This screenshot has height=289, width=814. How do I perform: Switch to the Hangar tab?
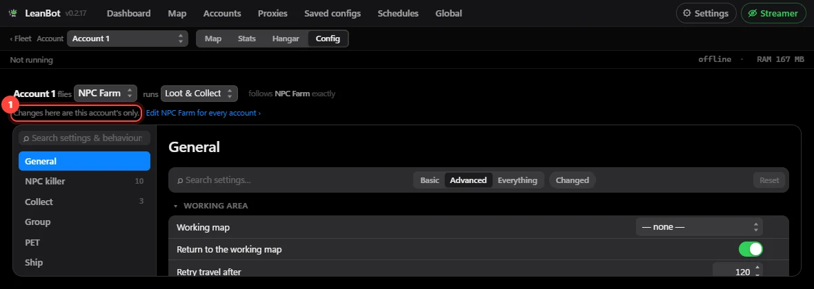coord(286,39)
